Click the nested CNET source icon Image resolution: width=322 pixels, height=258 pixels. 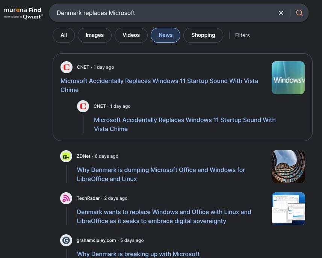83,106
